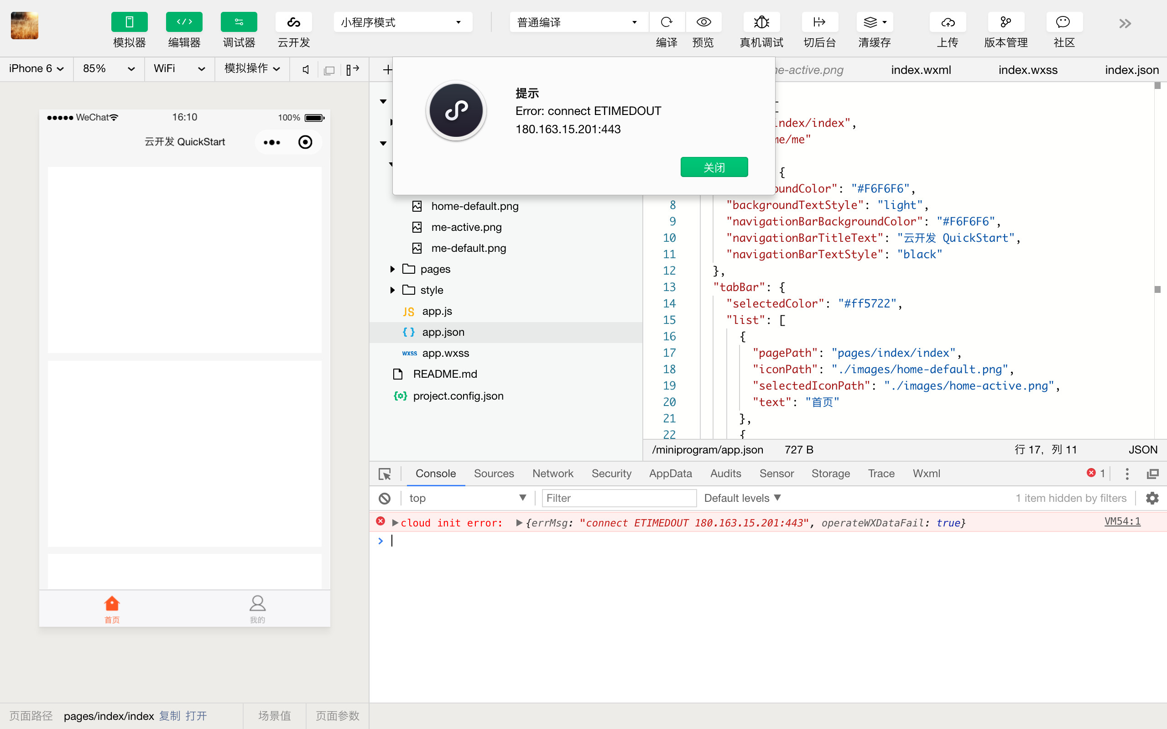Click the red error count indicator
The image size is (1167, 729).
point(1096,474)
